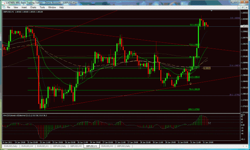250x150 pixels.
Task: Open the EURUSD,H4 tab next to EURUSD,Daily
Action: [27, 146]
